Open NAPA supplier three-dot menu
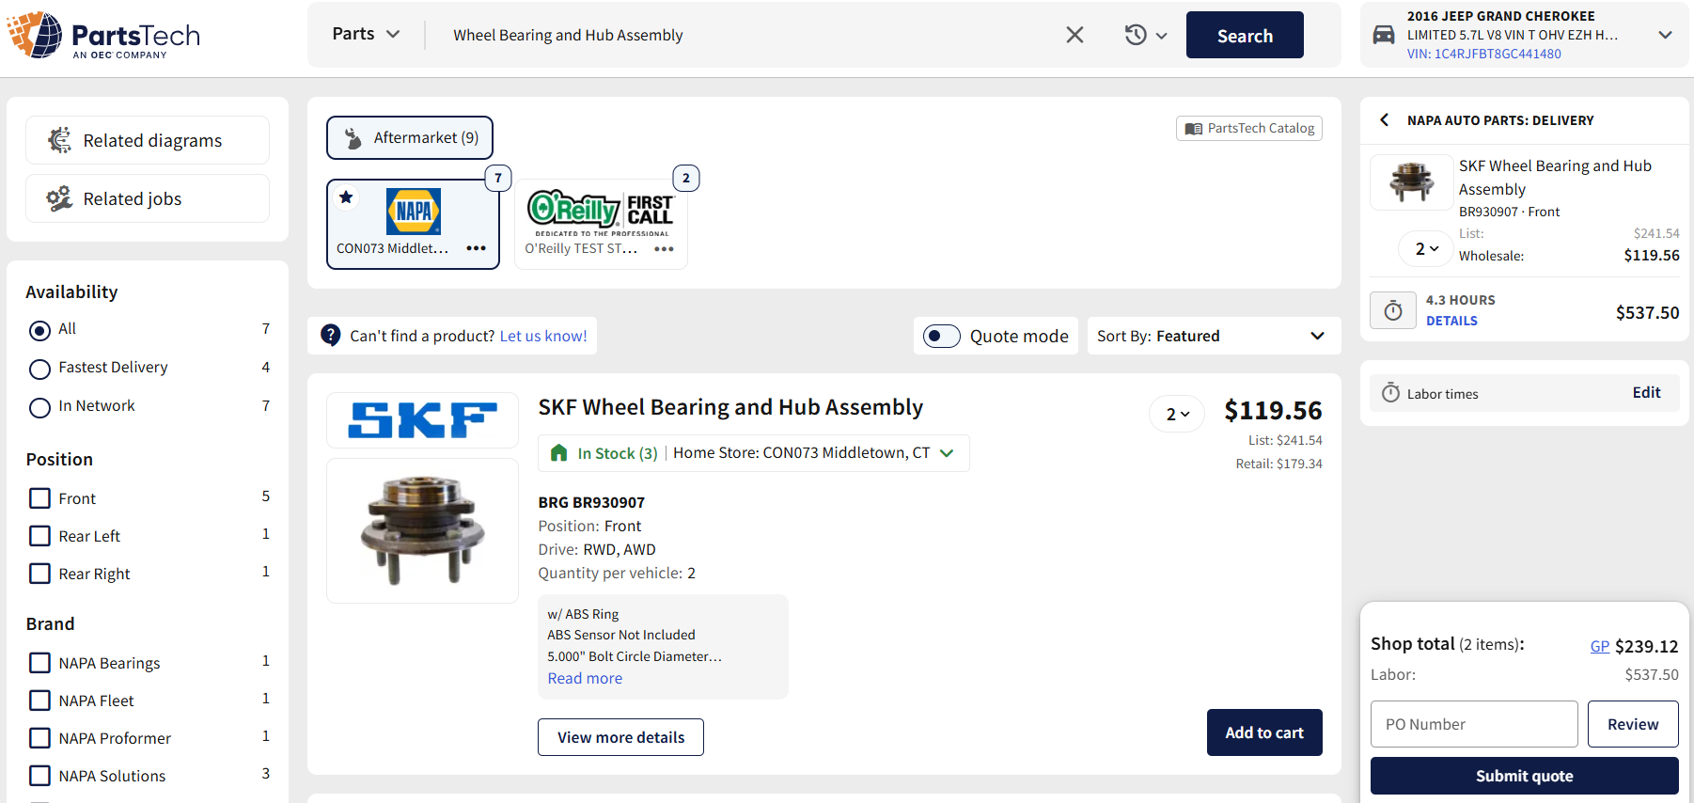Viewport: 1694px width, 803px height. tap(476, 248)
